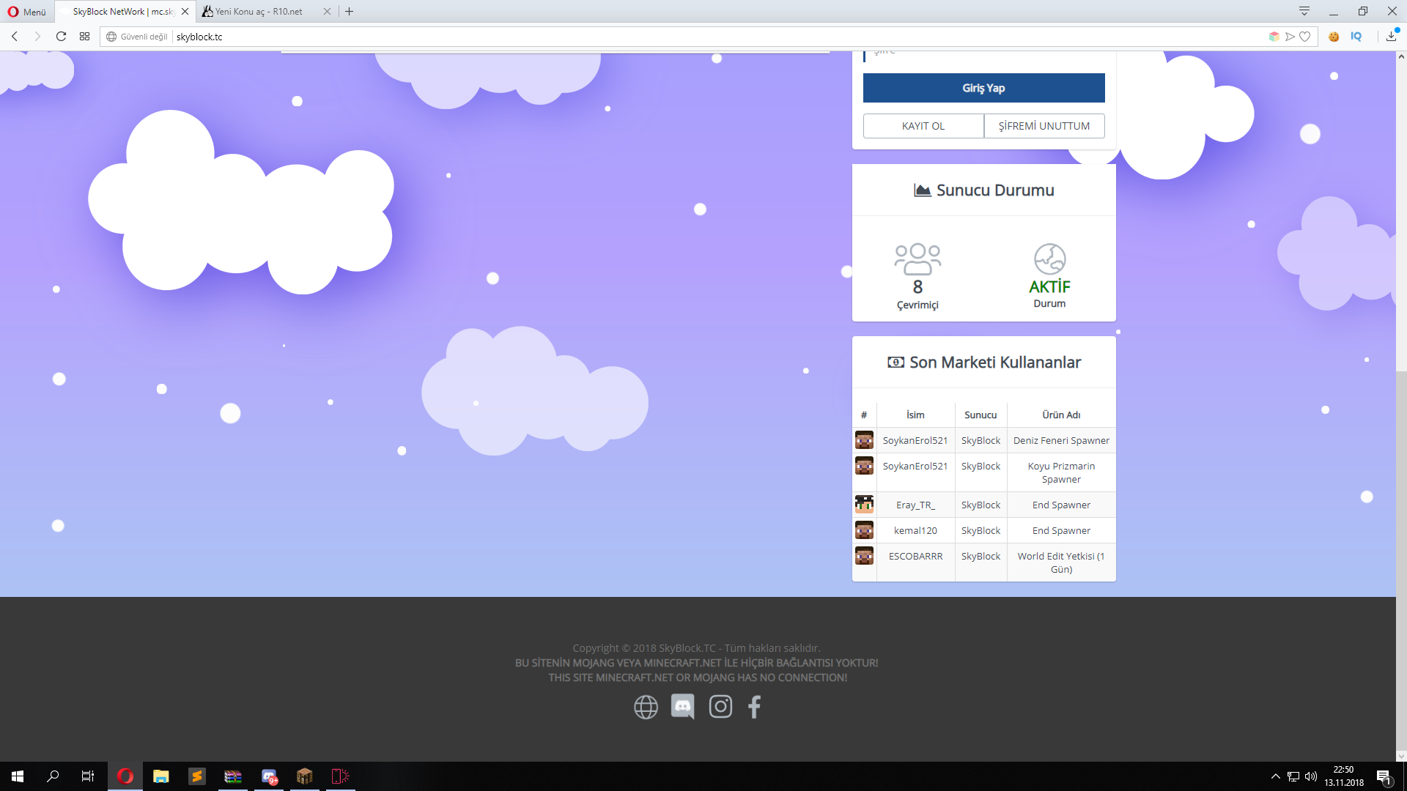
Task: Open a new browser tab
Action: 350,12
